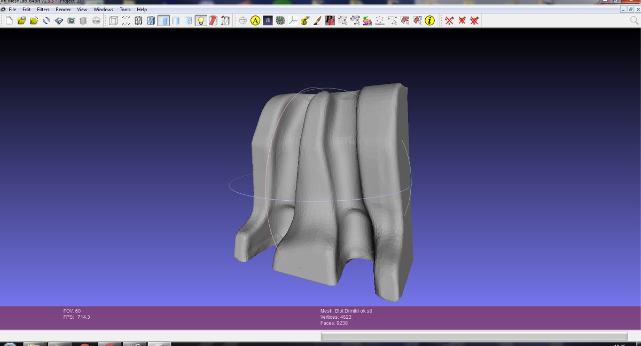641x346 pixels.
Task: Show the layer dialog stack icon
Action: click(x=83, y=21)
